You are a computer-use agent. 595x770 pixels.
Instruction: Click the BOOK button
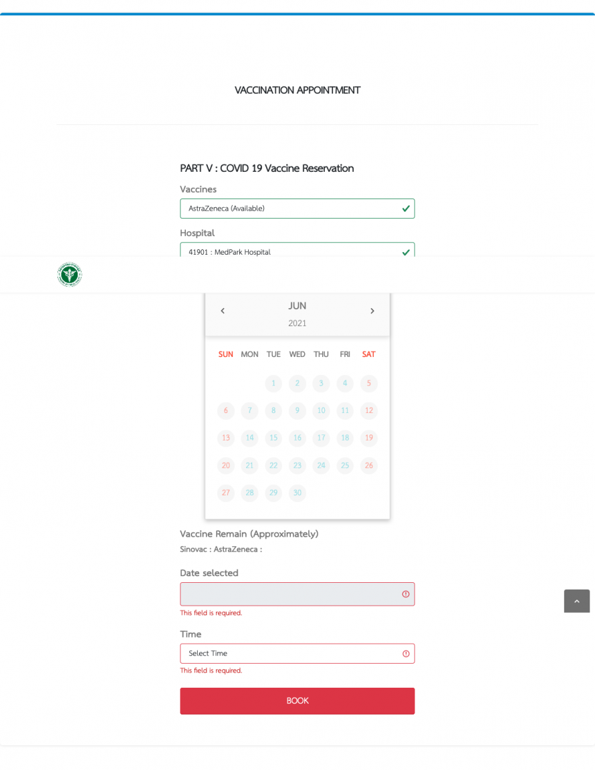click(x=297, y=701)
